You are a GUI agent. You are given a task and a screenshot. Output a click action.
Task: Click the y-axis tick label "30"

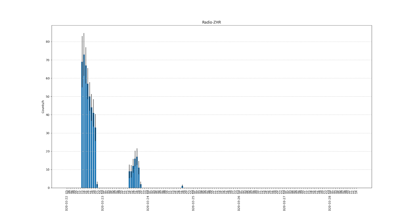tap(48, 133)
